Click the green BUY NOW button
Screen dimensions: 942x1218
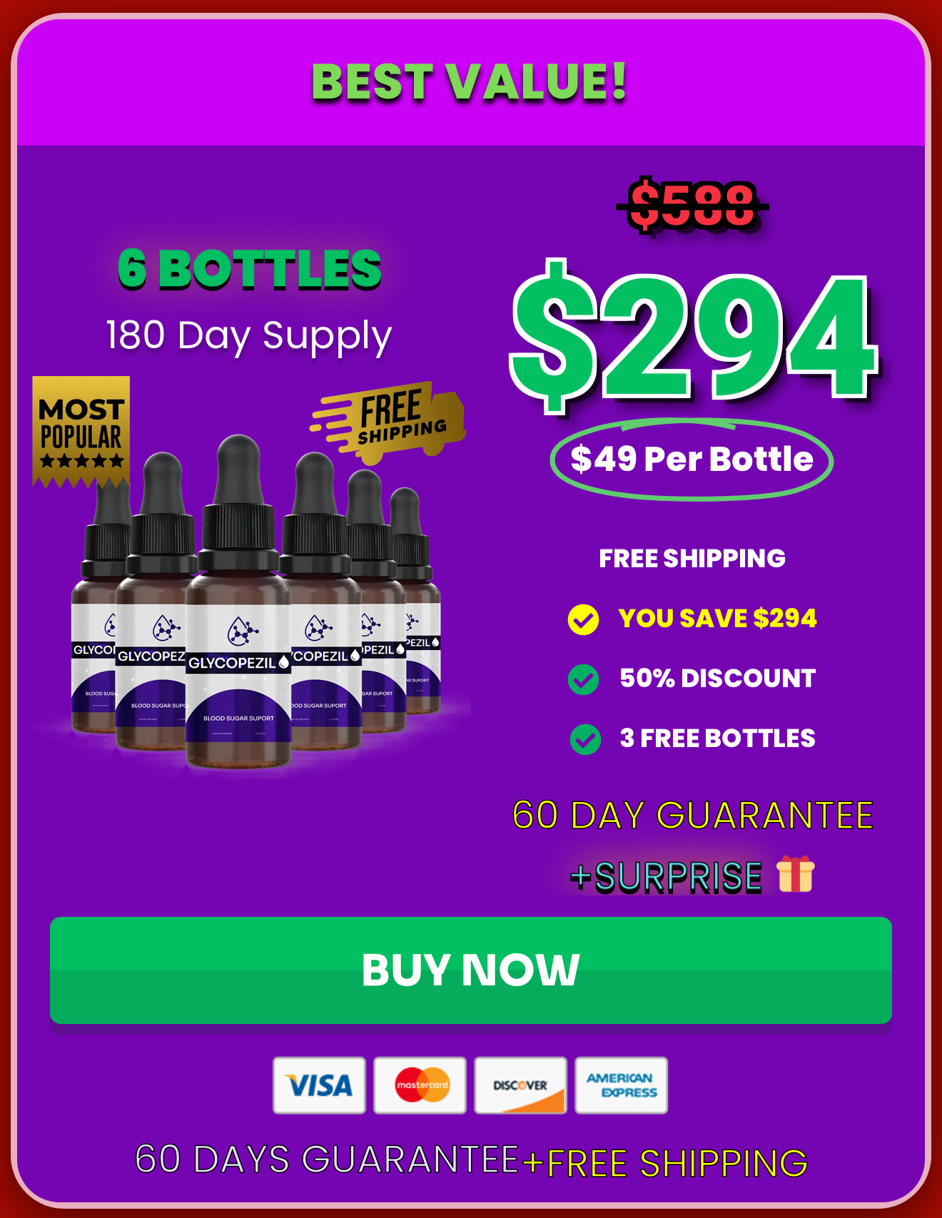click(471, 970)
